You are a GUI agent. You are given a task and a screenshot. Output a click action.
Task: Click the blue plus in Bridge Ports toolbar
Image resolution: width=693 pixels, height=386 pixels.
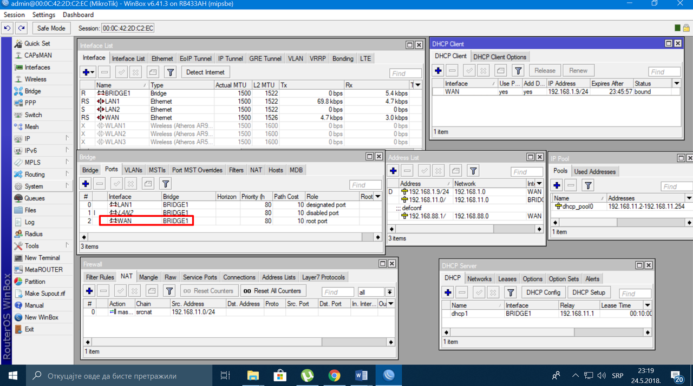click(x=85, y=184)
